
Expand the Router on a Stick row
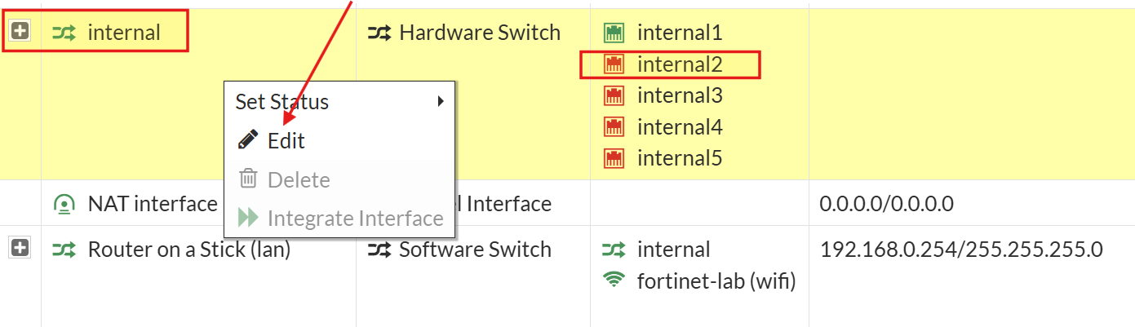20,249
